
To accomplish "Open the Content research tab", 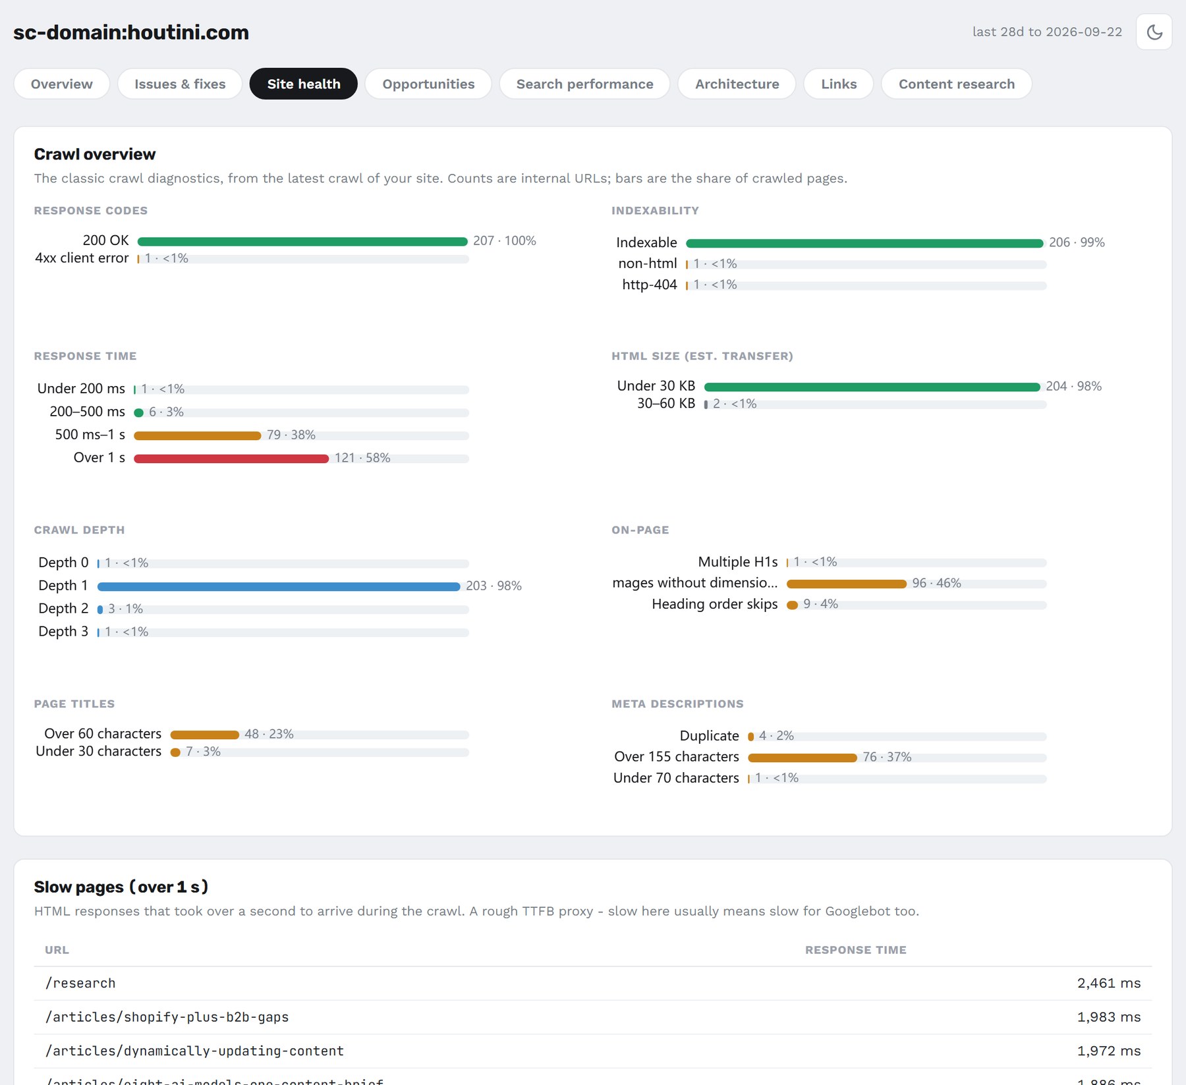I will click(x=956, y=84).
